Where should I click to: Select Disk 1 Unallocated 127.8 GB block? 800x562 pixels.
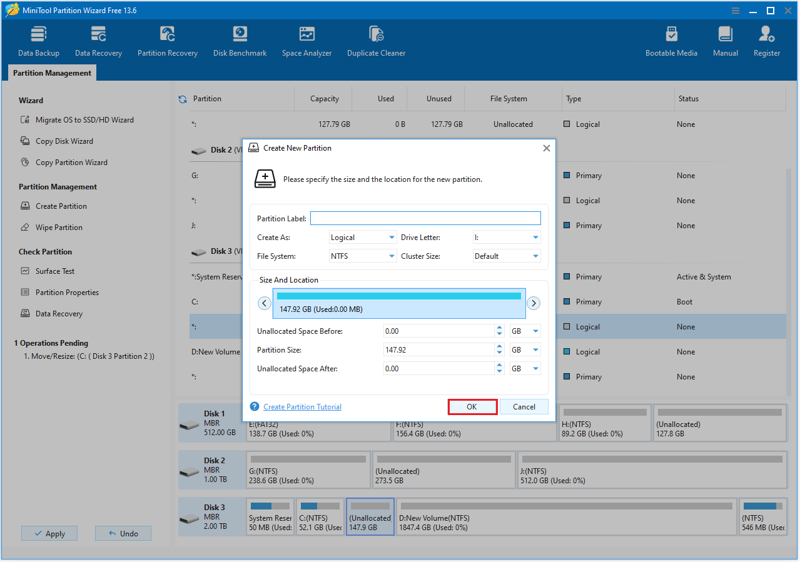click(720, 423)
